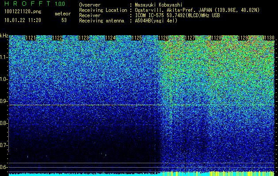Click the ICOM IC-575 receiver text
The image size is (278, 176).
[x=177, y=15]
